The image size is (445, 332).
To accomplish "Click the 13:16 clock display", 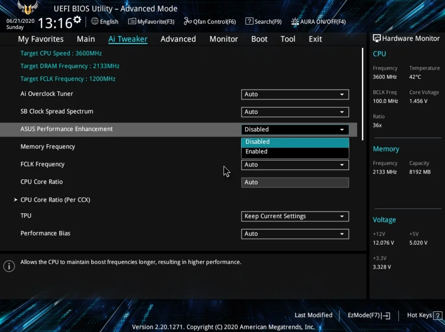I will pos(55,24).
